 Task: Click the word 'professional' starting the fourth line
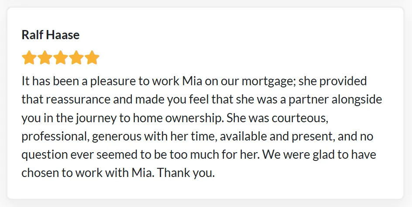[x=55, y=136]
